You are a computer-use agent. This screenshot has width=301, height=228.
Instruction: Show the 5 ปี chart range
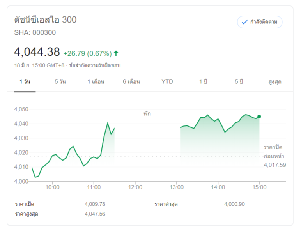(239, 82)
